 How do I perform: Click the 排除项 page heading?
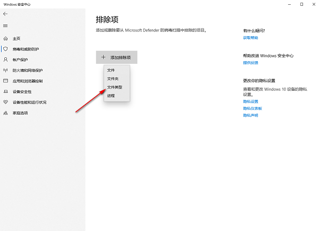pyautogui.click(x=107, y=20)
